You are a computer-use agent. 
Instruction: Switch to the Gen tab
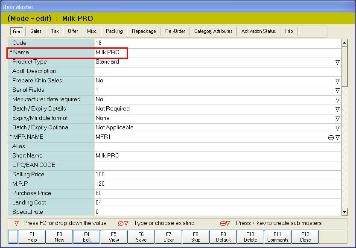pos(17,31)
